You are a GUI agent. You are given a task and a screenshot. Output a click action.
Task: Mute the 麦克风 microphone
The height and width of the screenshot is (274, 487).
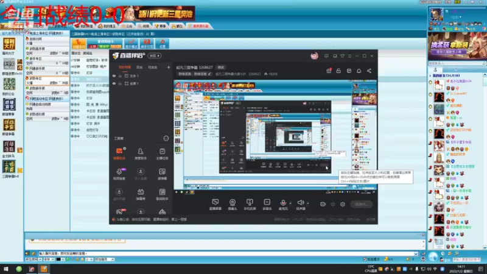[283, 205]
